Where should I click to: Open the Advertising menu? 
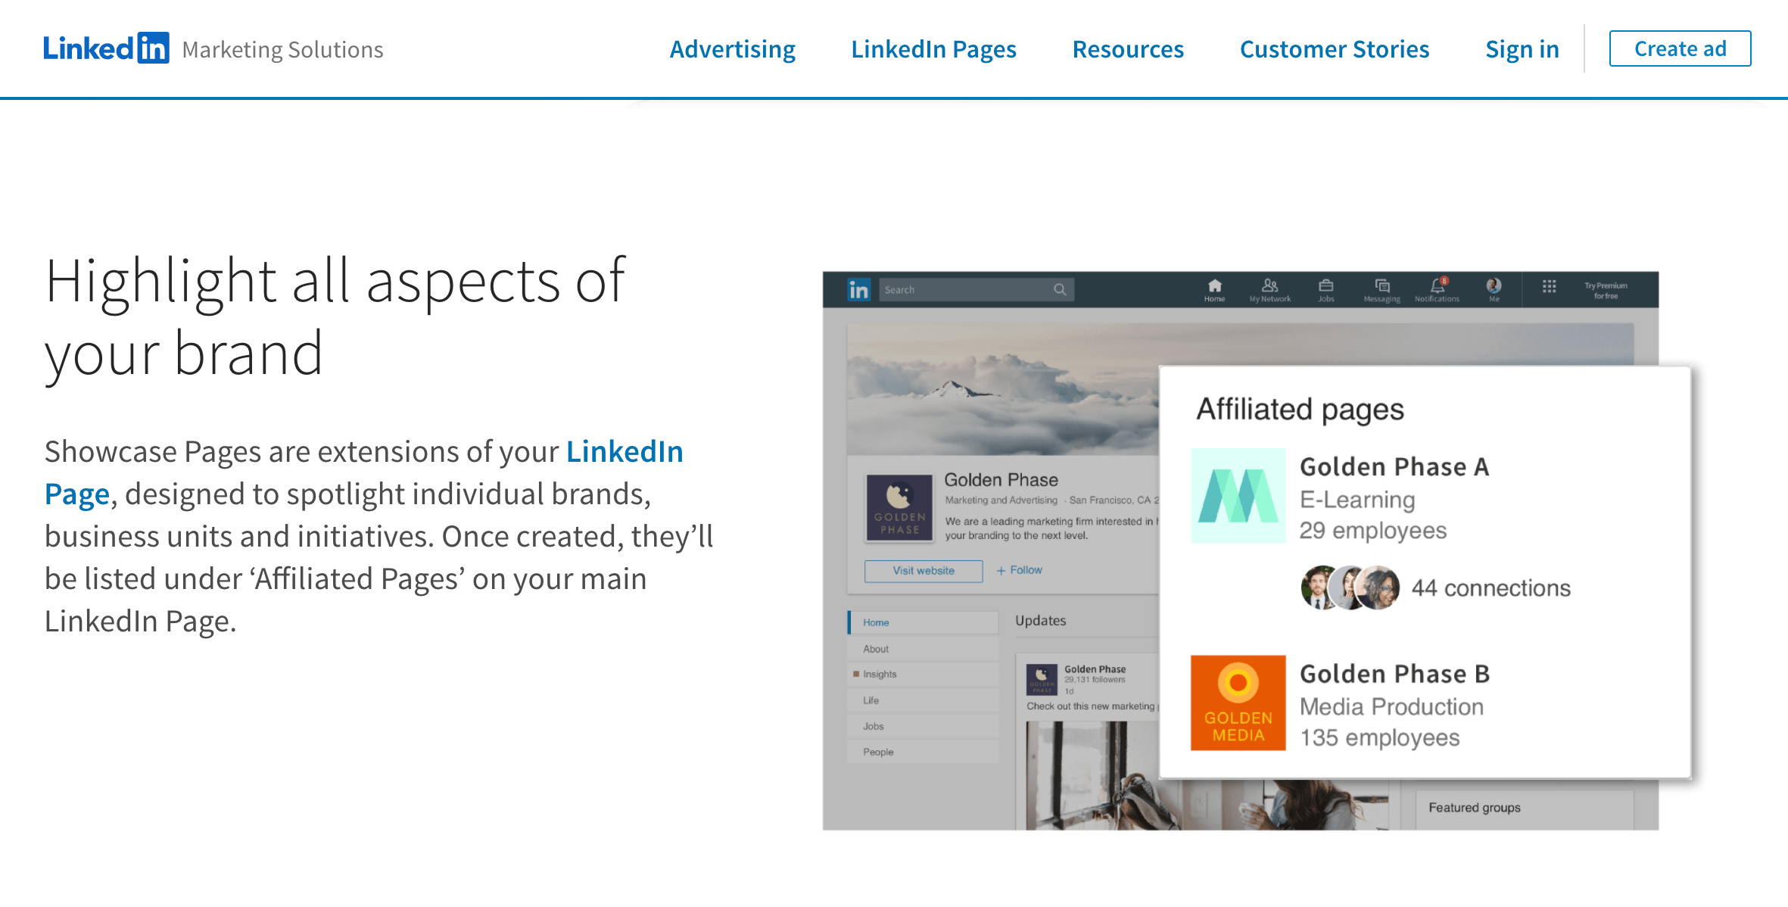732,49
